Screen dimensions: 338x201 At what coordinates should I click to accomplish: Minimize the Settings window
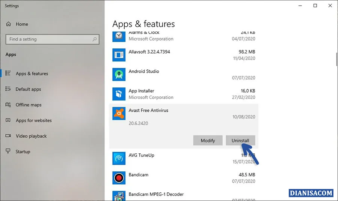pos(300,6)
